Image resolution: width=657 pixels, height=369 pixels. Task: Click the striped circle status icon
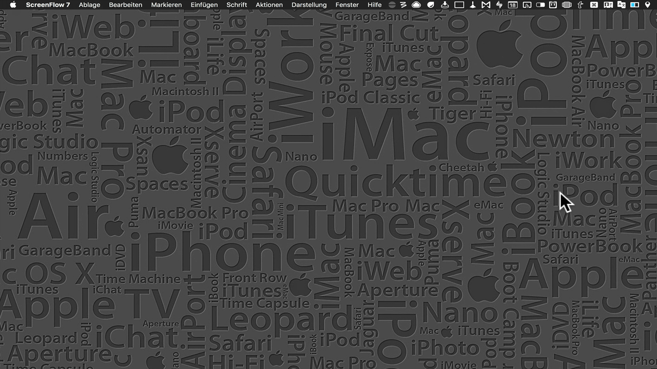pos(392,5)
